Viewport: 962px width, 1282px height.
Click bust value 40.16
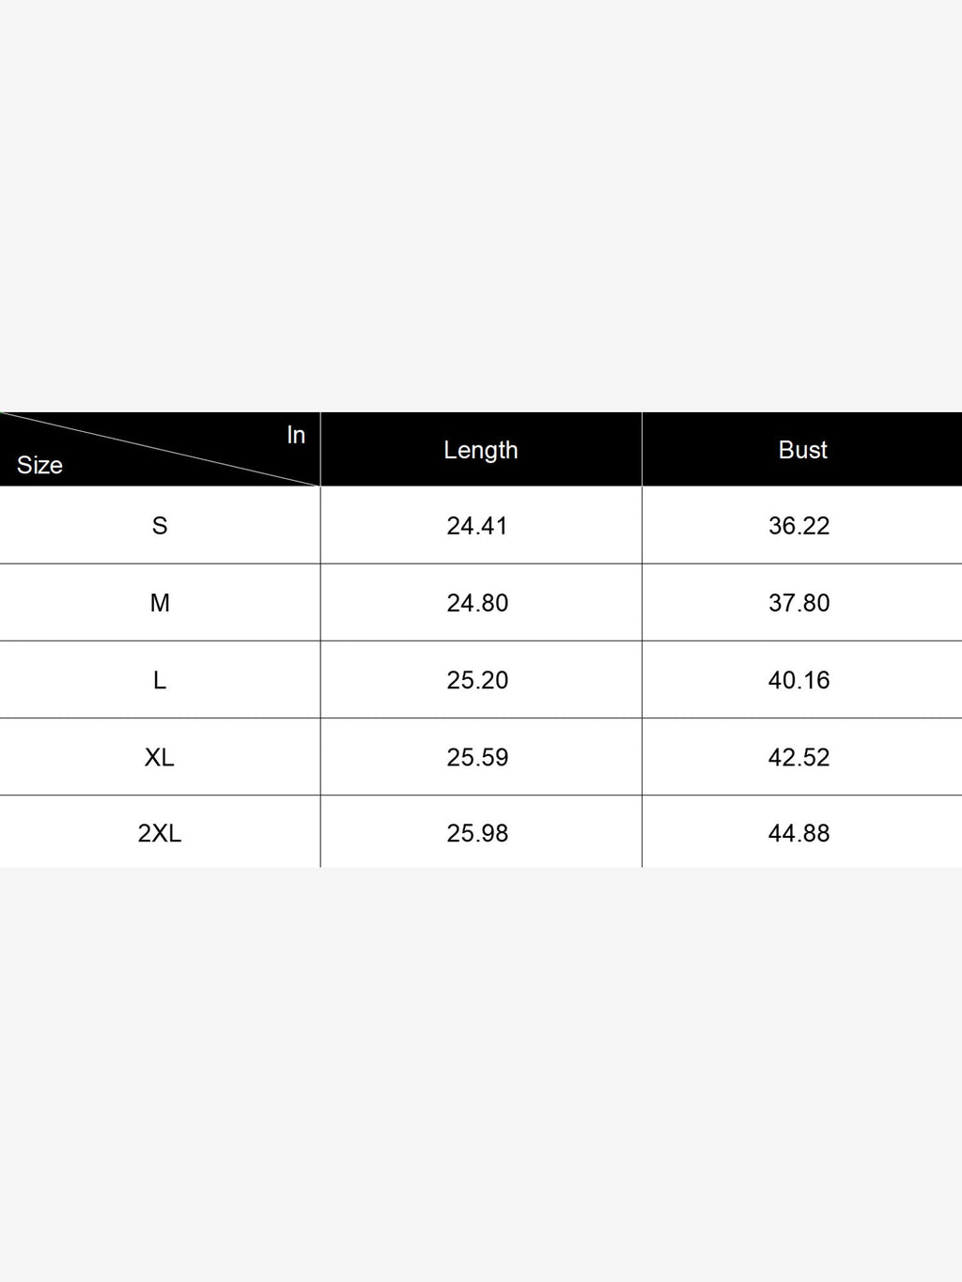point(799,680)
